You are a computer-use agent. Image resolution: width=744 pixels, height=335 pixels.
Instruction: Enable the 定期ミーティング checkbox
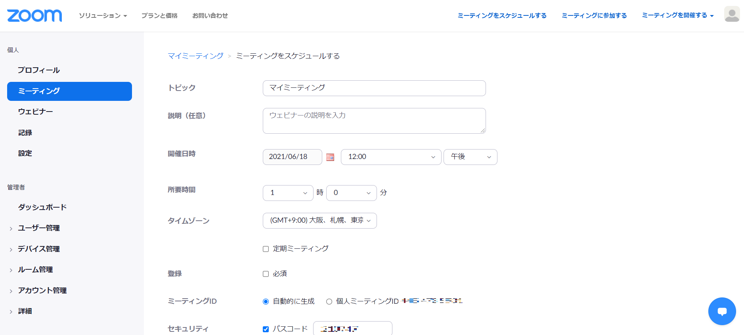pos(266,249)
